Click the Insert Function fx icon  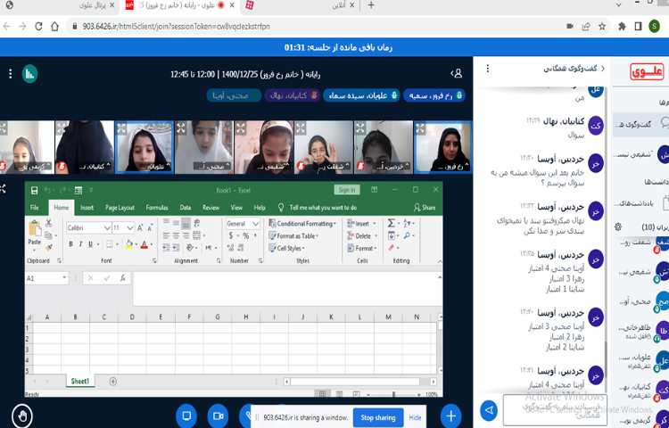pyautogui.click(x=123, y=278)
